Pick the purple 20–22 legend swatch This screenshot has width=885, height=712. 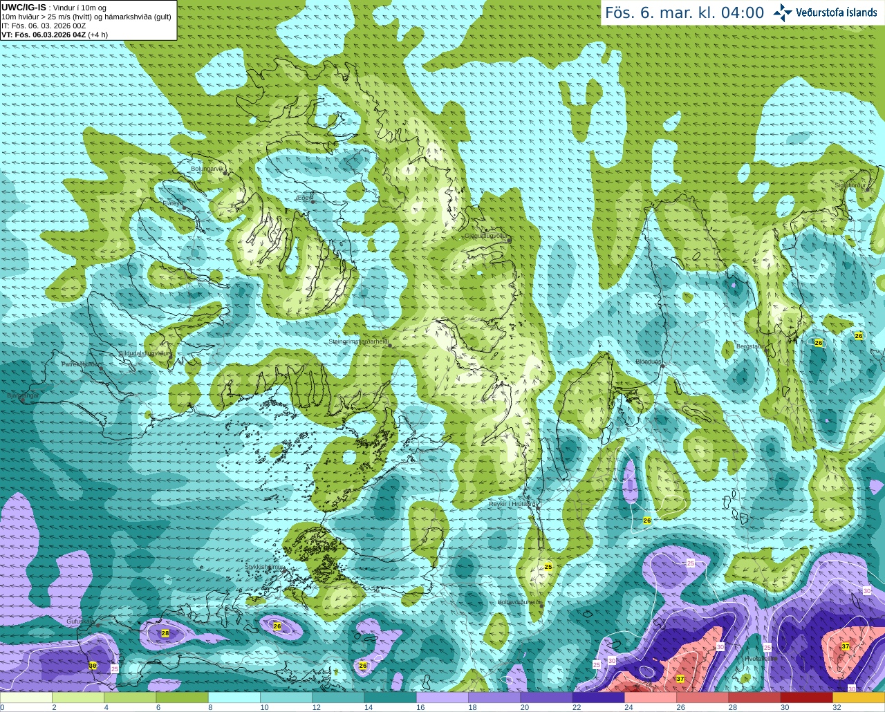click(x=546, y=697)
